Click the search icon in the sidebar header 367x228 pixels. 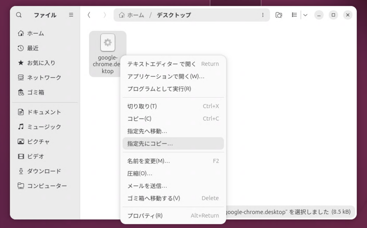(x=19, y=15)
